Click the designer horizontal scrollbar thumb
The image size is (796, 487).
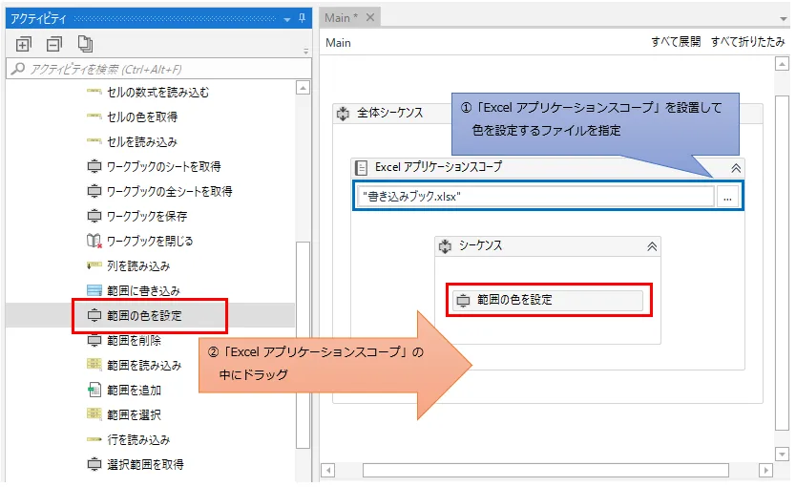point(546,470)
